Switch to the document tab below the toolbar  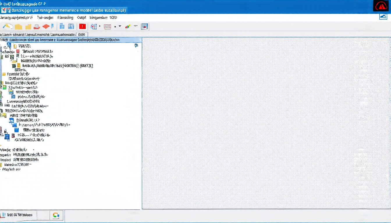click(x=44, y=34)
